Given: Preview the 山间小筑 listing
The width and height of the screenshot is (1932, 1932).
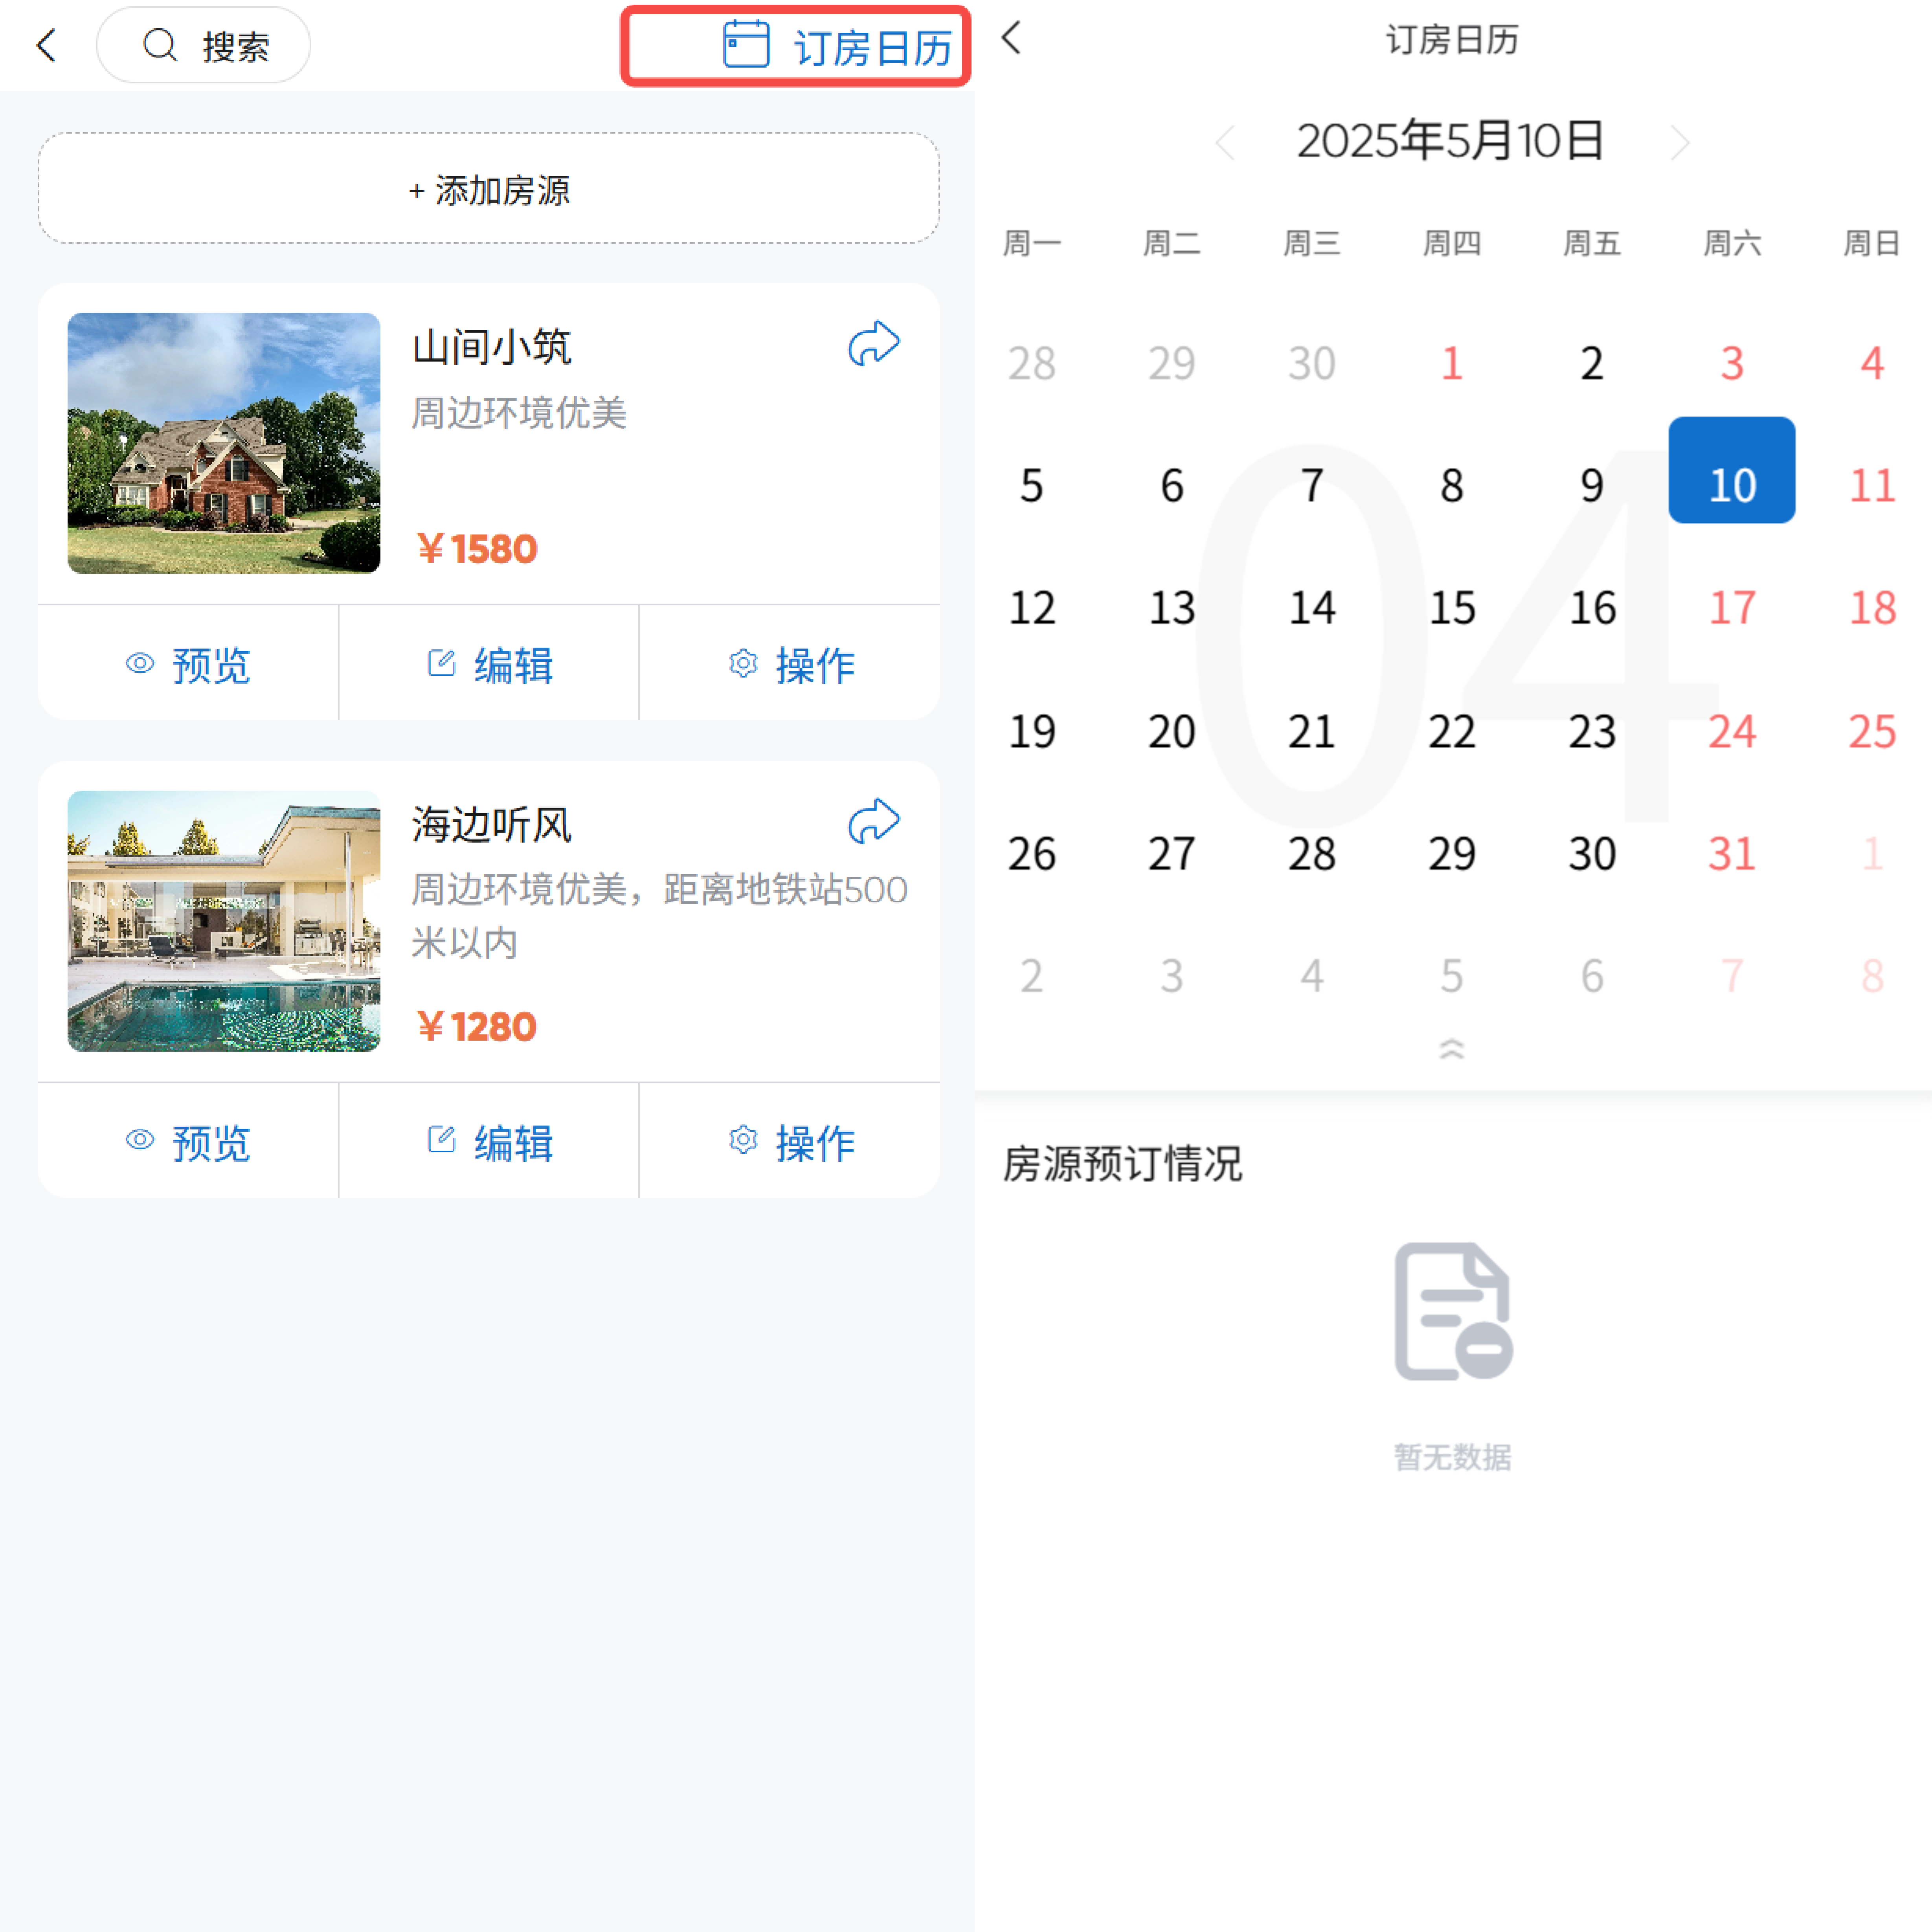Looking at the screenshot, I should point(188,663).
